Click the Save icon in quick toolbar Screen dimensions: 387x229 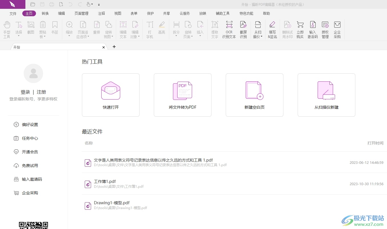[x=42, y=4]
